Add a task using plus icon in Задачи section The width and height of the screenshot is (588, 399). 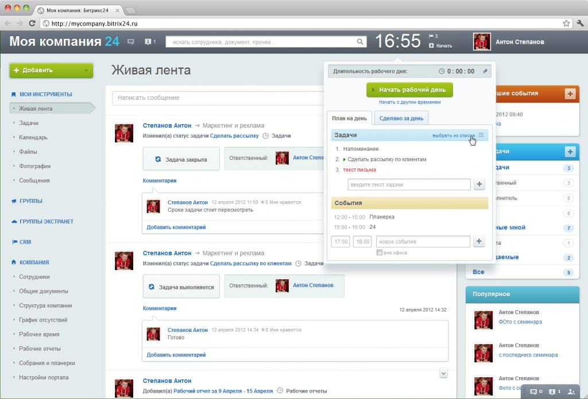[479, 185]
